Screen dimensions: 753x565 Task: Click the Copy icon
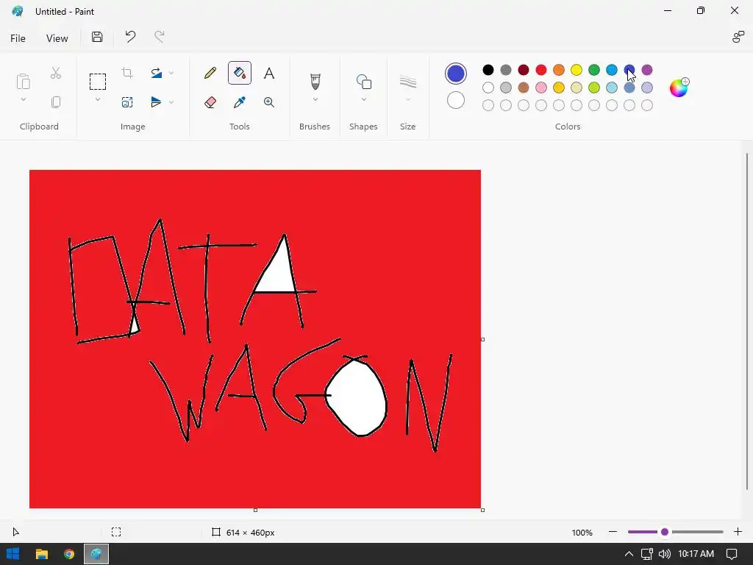point(56,102)
